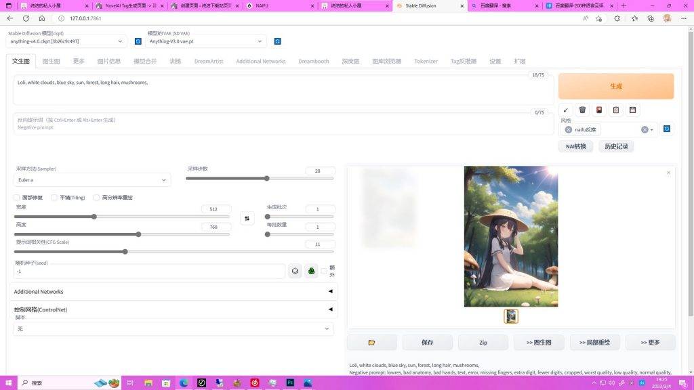
Task: Send the image to >> 图生图
Action: [539, 342]
